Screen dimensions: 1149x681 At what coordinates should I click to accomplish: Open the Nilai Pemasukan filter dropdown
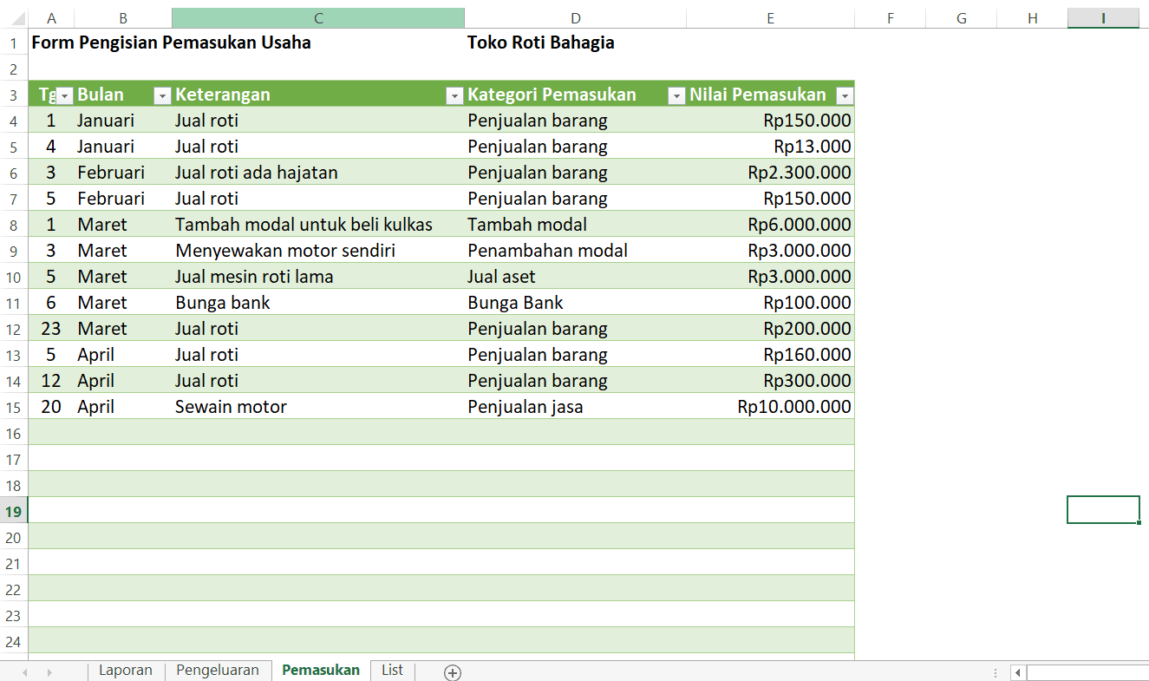click(845, 96)
